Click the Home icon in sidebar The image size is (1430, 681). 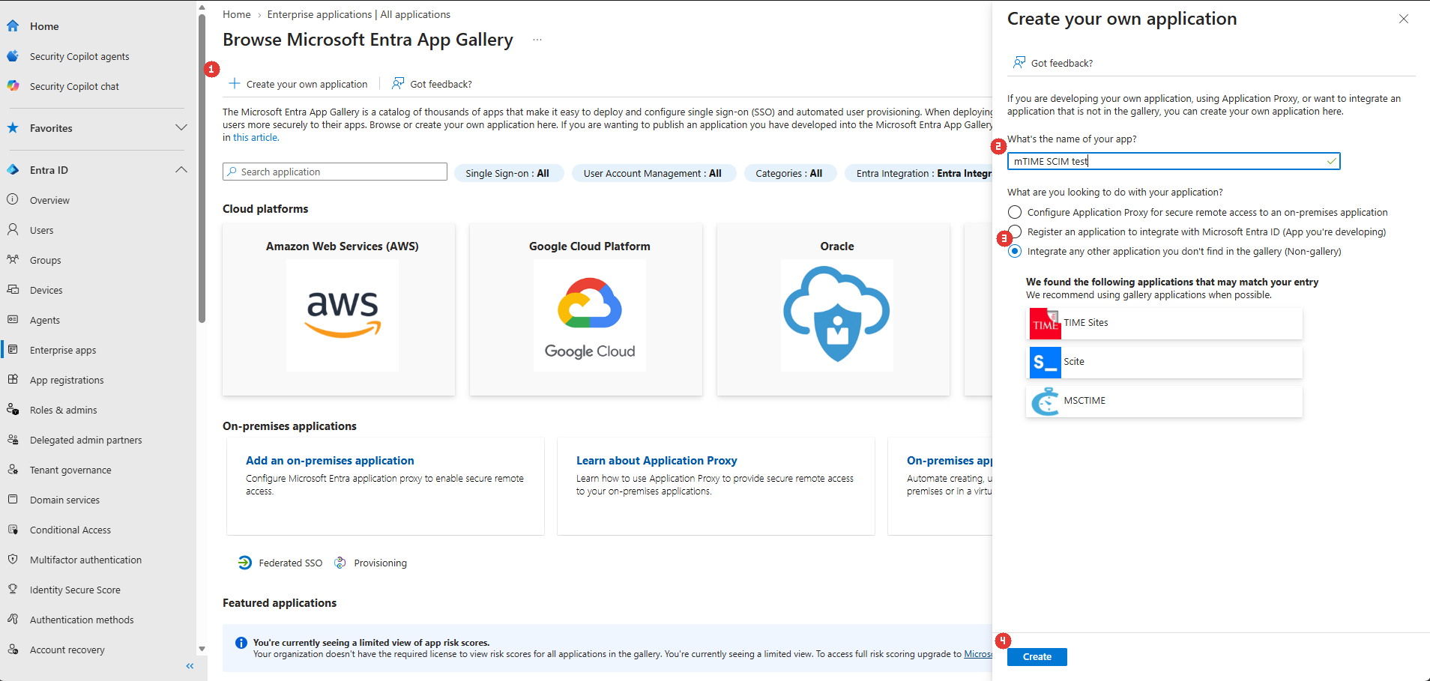(13, 26)
